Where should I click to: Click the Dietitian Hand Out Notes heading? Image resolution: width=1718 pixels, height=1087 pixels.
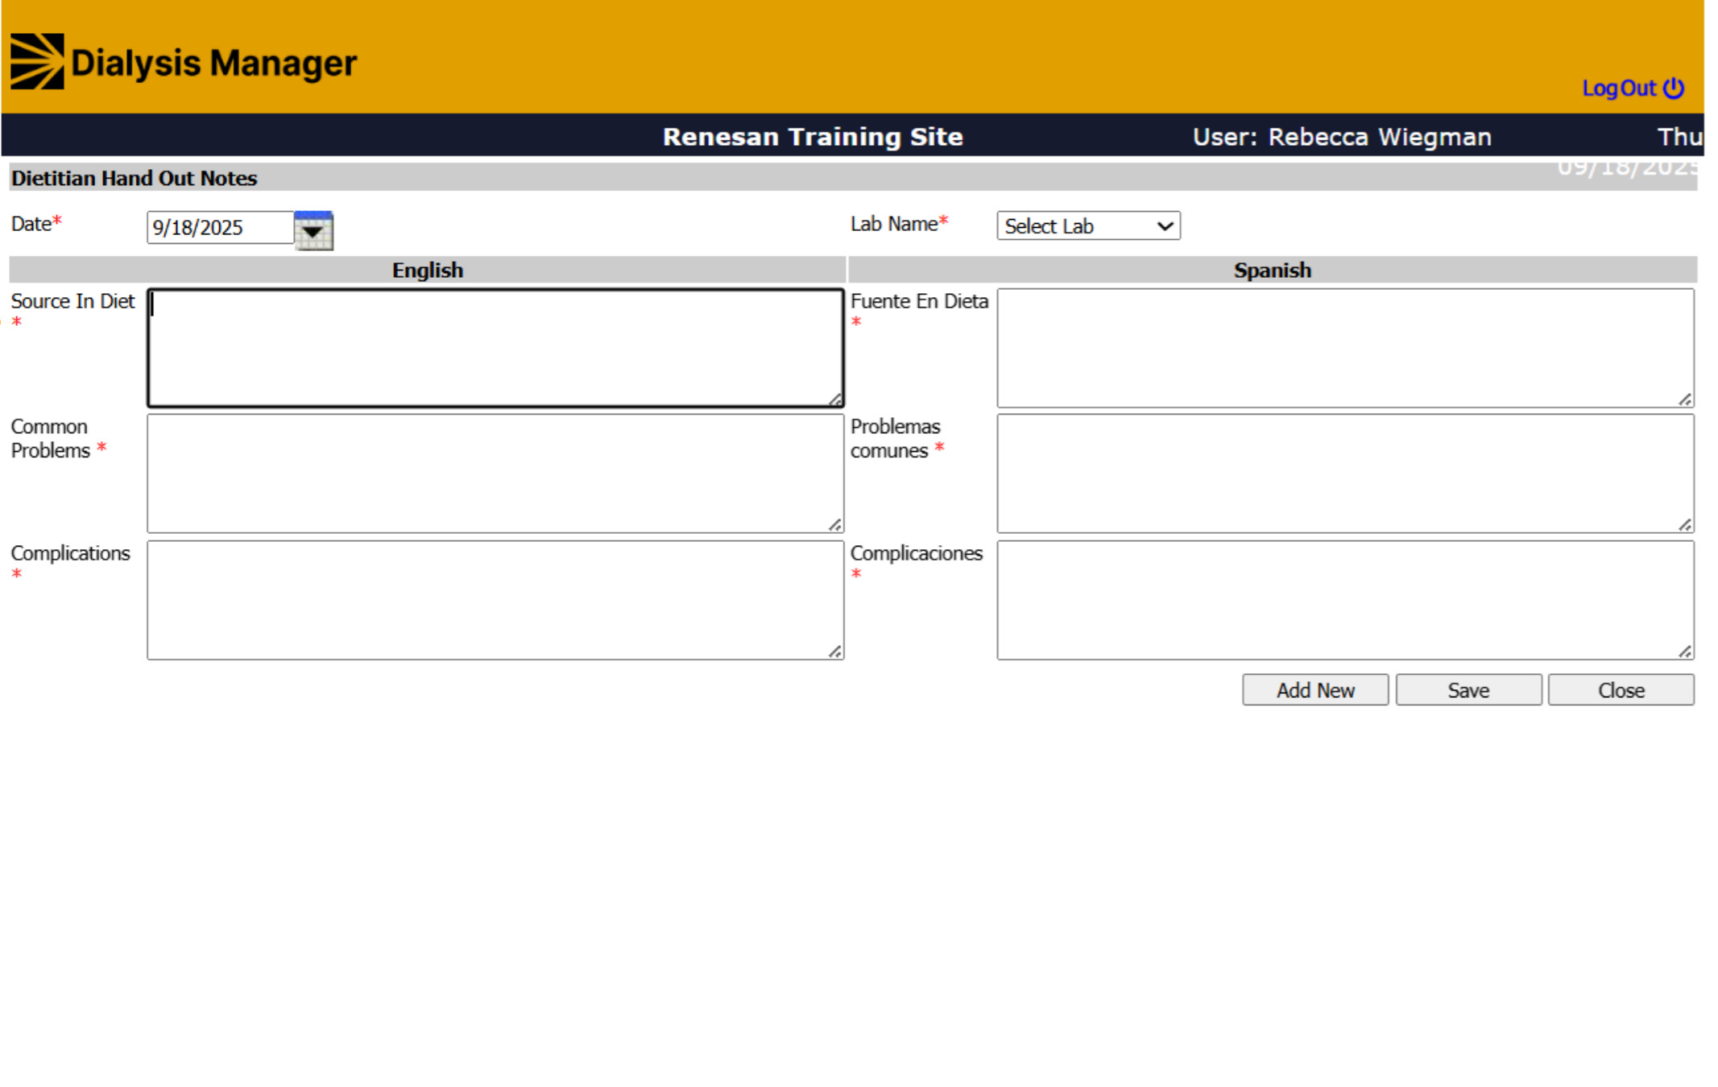coord(134,178)
